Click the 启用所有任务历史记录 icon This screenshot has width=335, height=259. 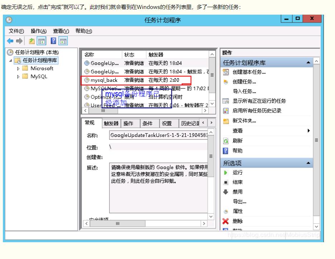[225, 111]
